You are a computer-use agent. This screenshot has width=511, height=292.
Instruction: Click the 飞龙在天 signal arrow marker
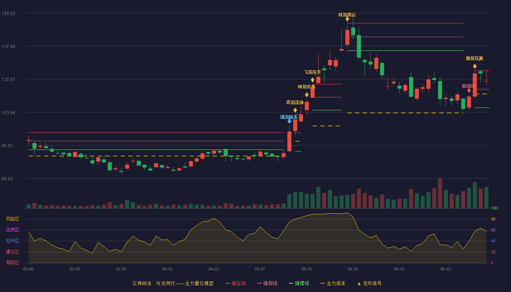coord(312,80)
